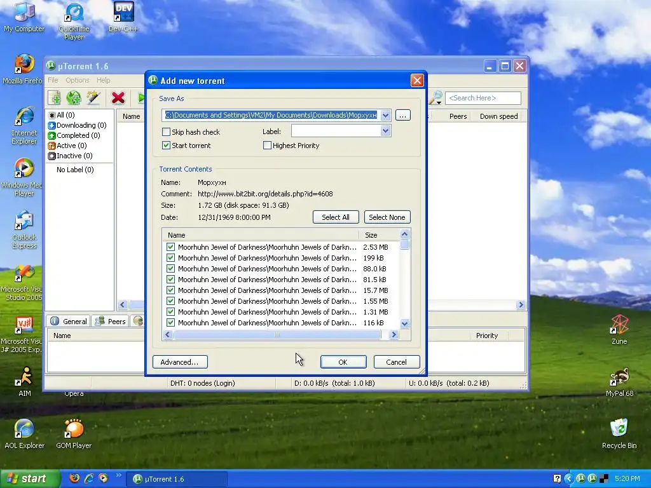Click the Start button
The width and height of the screenshot is (651, 488).
click(x=30, y=478)
